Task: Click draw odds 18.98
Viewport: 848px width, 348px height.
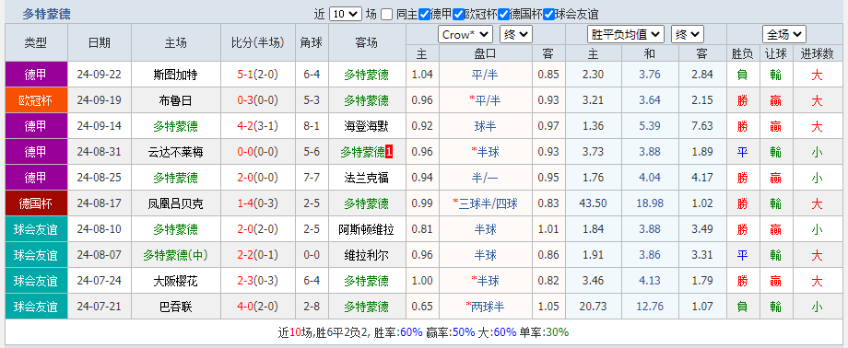Action: pos(650,203)
